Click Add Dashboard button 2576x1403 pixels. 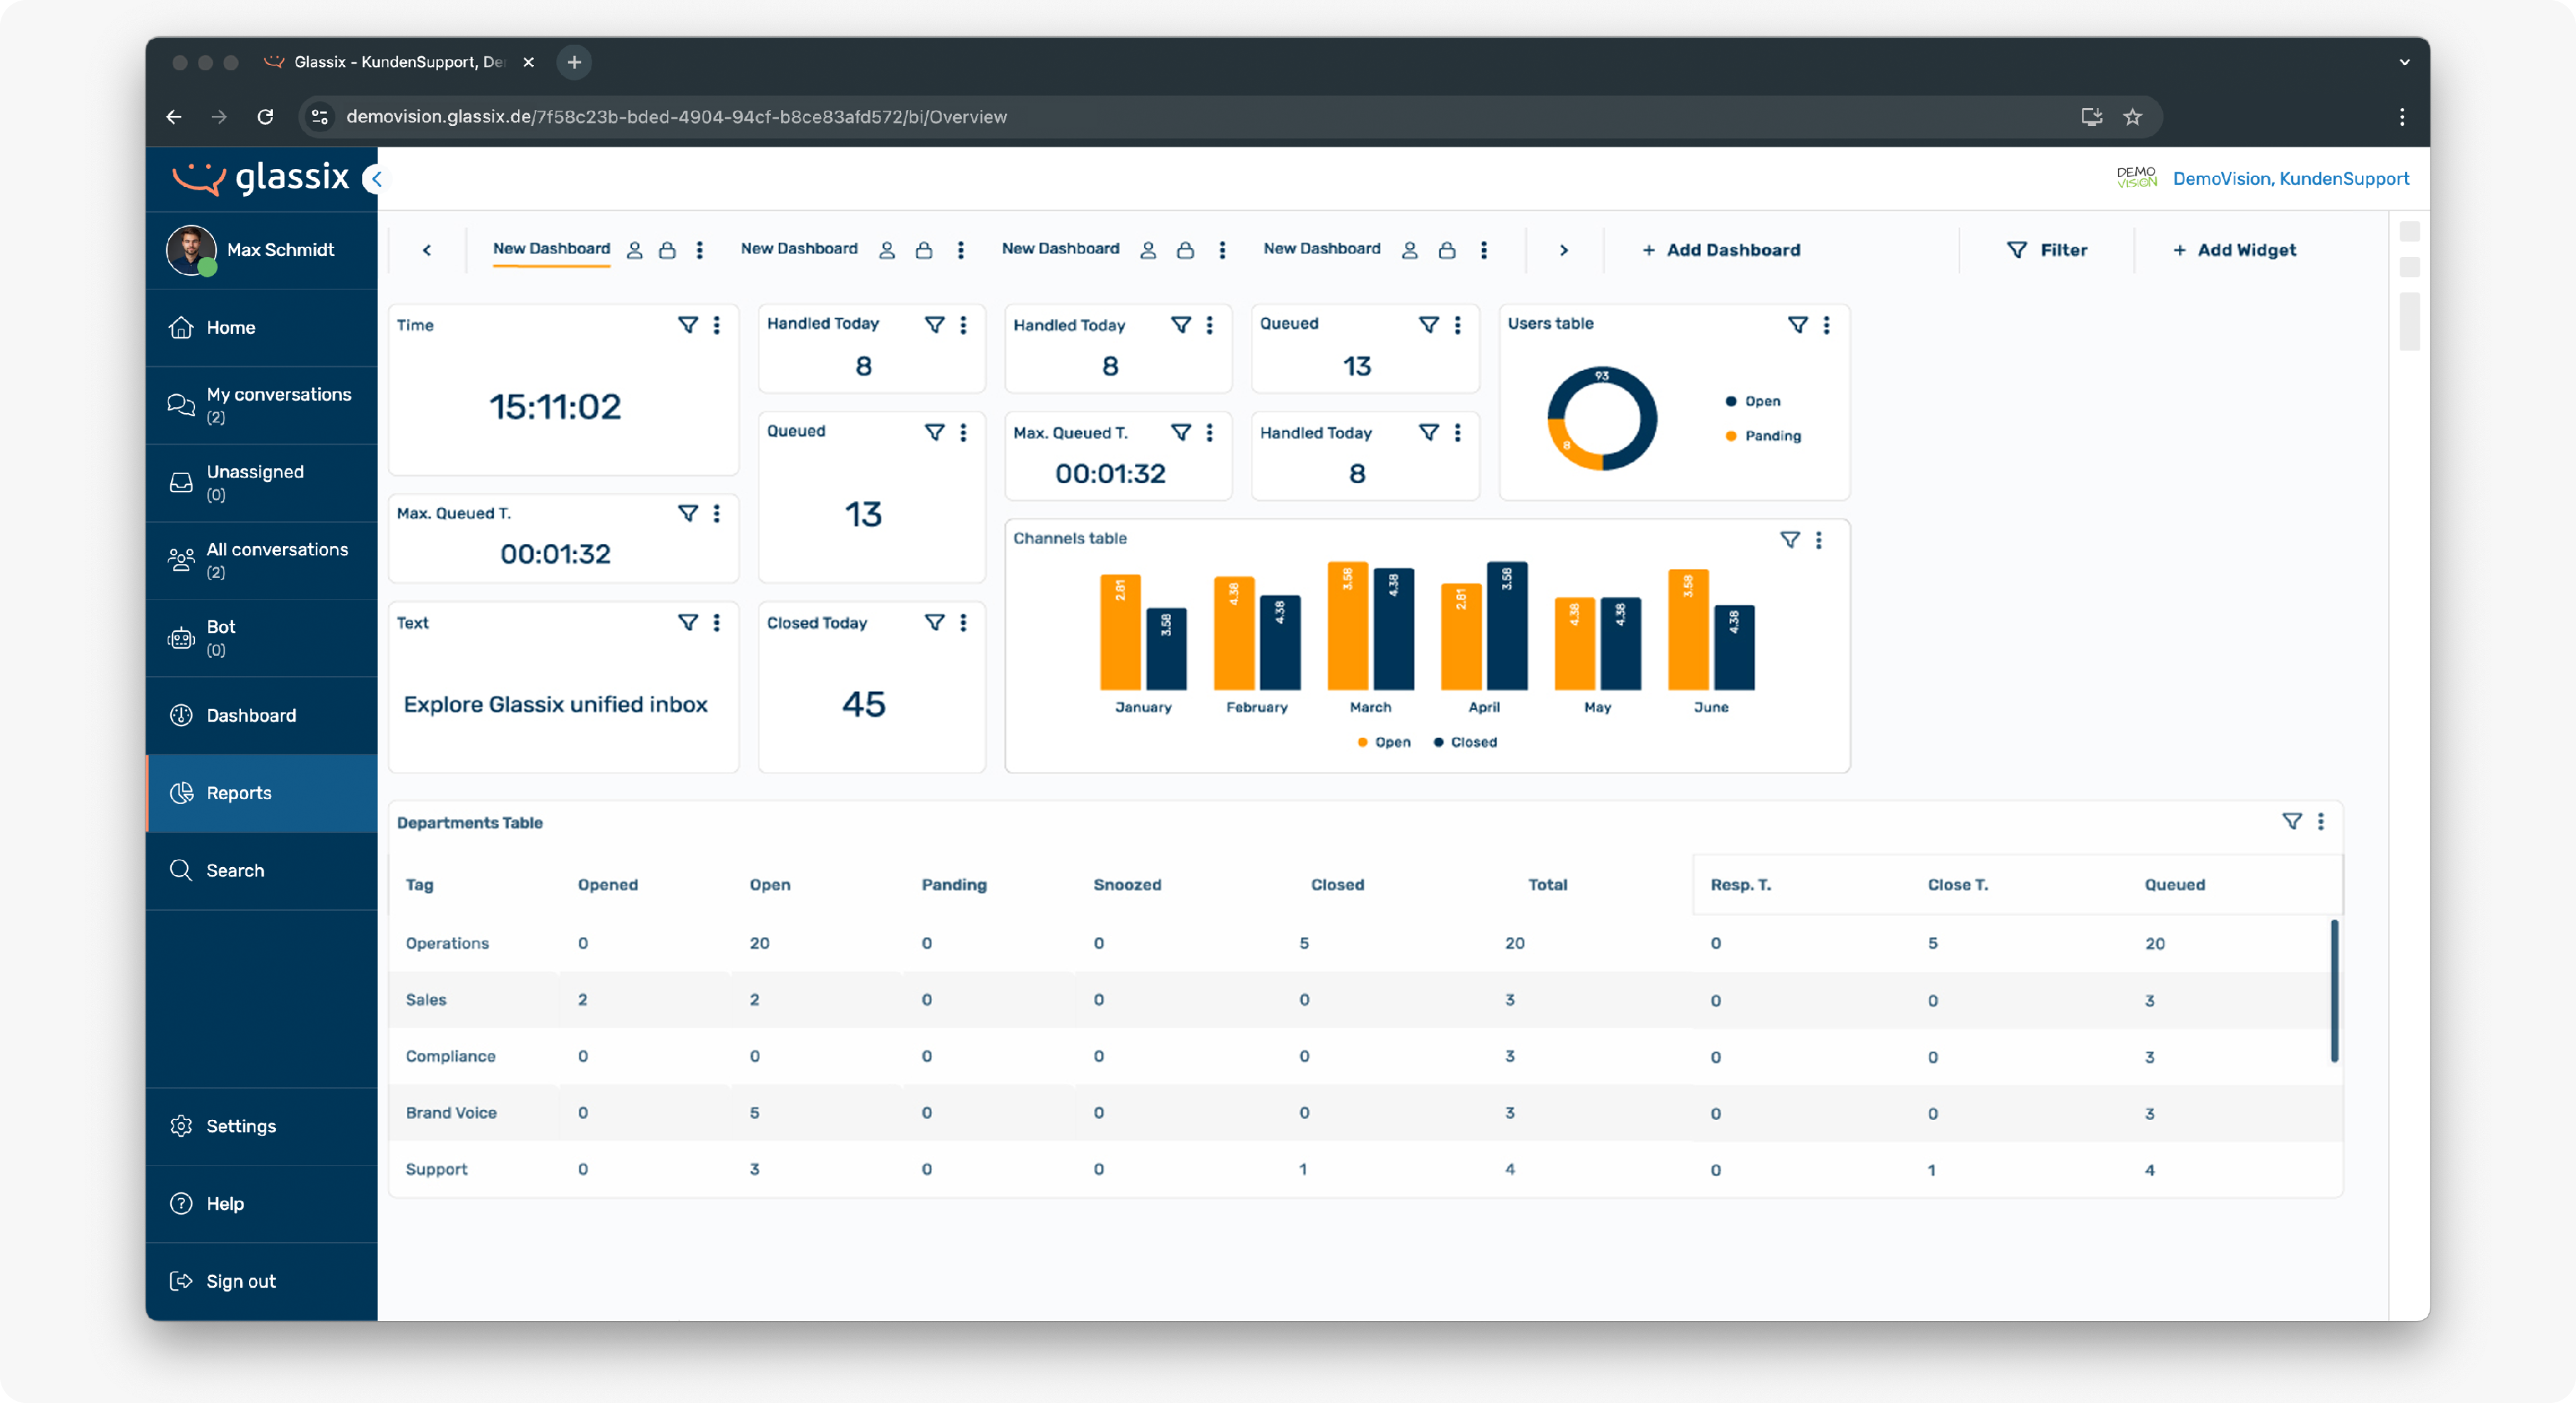tap(1721, 250)
